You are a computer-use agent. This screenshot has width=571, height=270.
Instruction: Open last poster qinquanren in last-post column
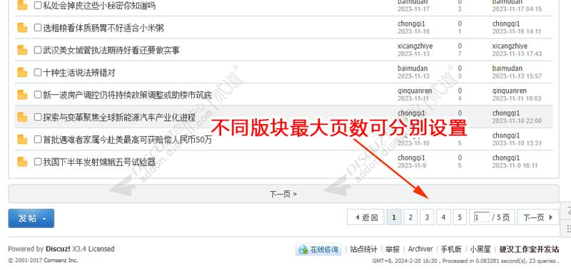pos(510,91)
